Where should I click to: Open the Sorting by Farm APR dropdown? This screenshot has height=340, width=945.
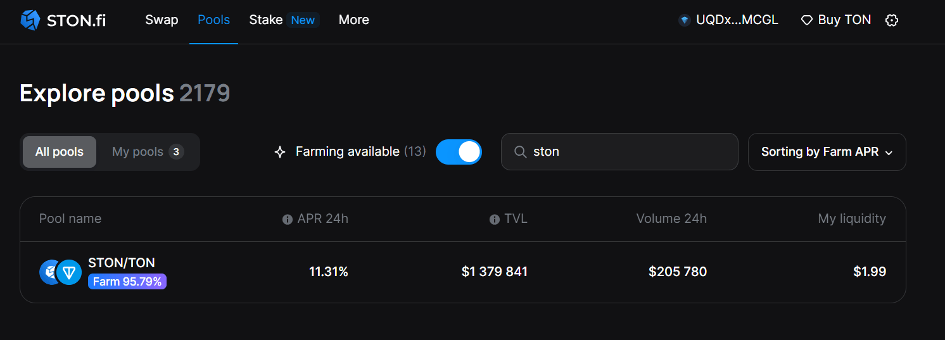[827, 152]
